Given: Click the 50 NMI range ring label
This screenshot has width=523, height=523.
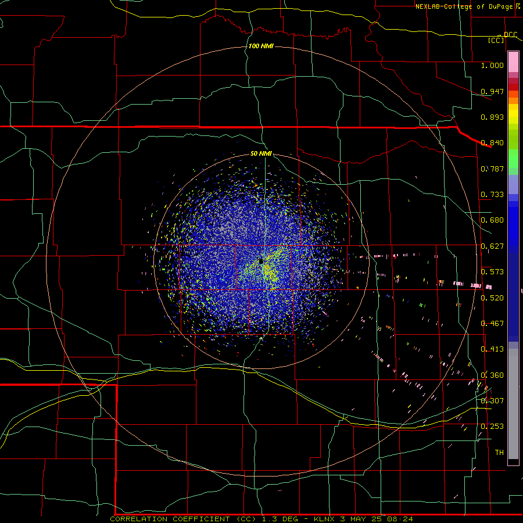Looking at the screenshot, I should (x=261, y=153).
